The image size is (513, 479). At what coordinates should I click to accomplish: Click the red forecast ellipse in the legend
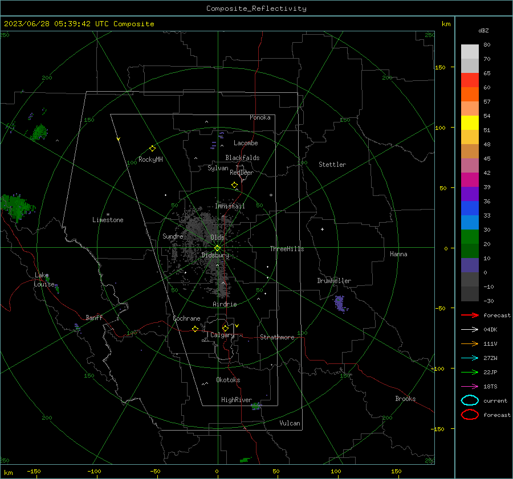[470, 415]
